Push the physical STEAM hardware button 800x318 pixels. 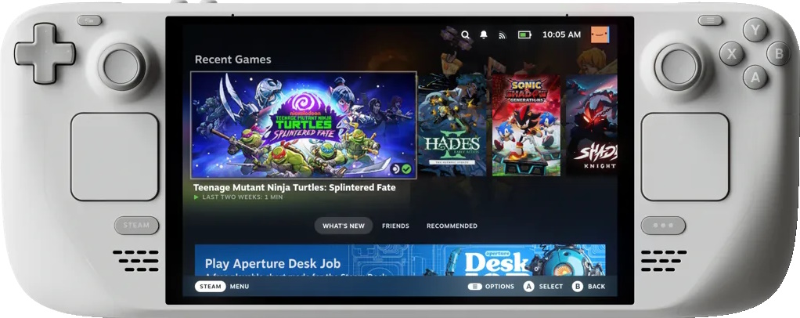click(x=137, y=225)
